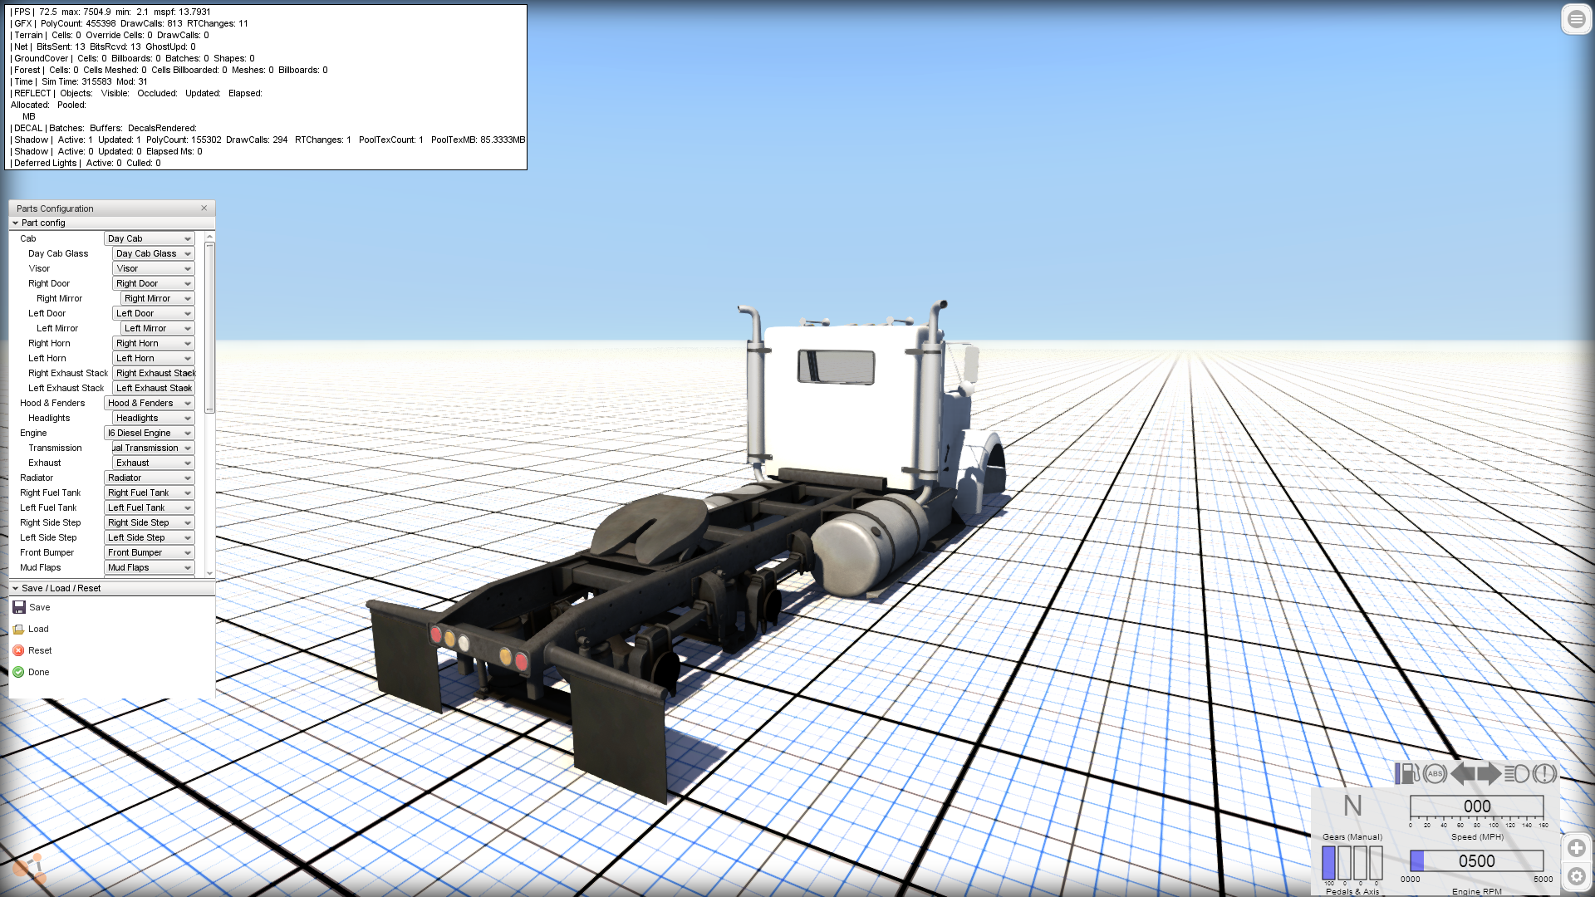Open the Cab dropdown showing Day Cab
Image resolution: width=1595 pixels, height=897 pixels.
point(149,238)
